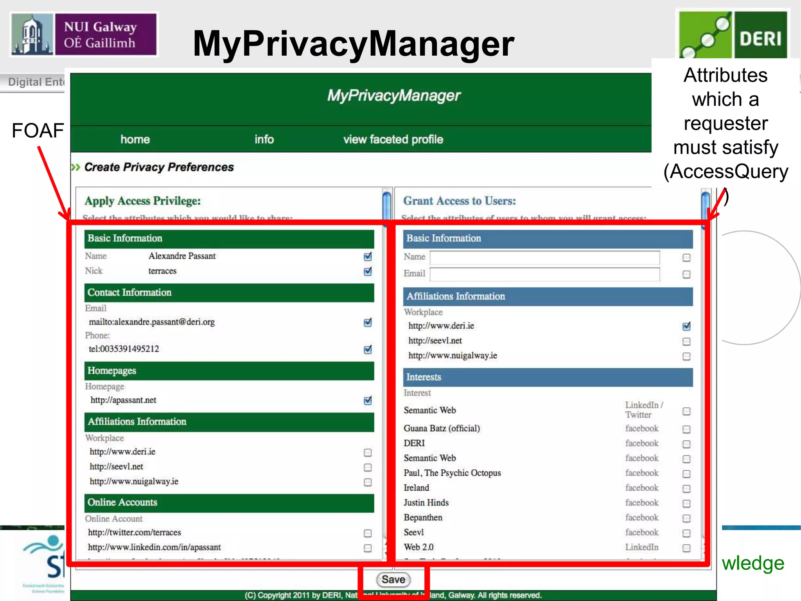The width and height of the screenshot is (801, 601).
Task: Click the Grant Access to Users heading
Action: (460, 201)
